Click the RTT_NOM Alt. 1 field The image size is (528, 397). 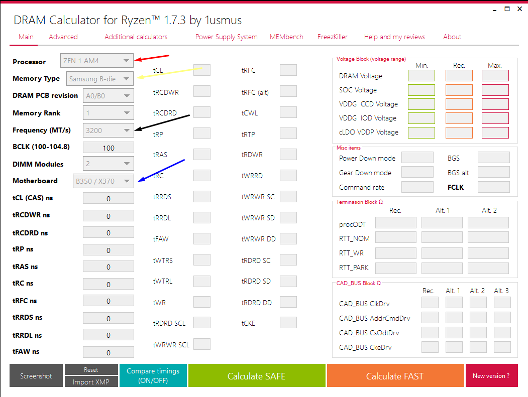click(x=442, y=237)
